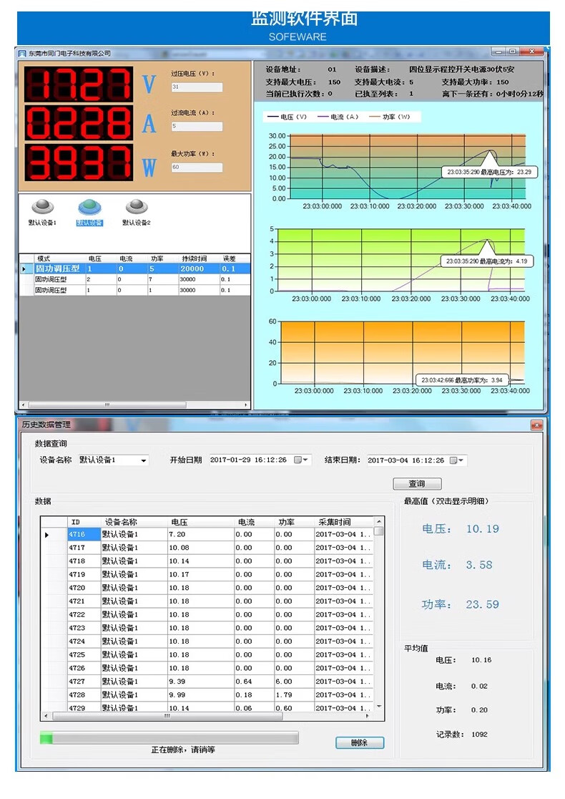Click the 持续时间 column header in mode table

[193, 258]
